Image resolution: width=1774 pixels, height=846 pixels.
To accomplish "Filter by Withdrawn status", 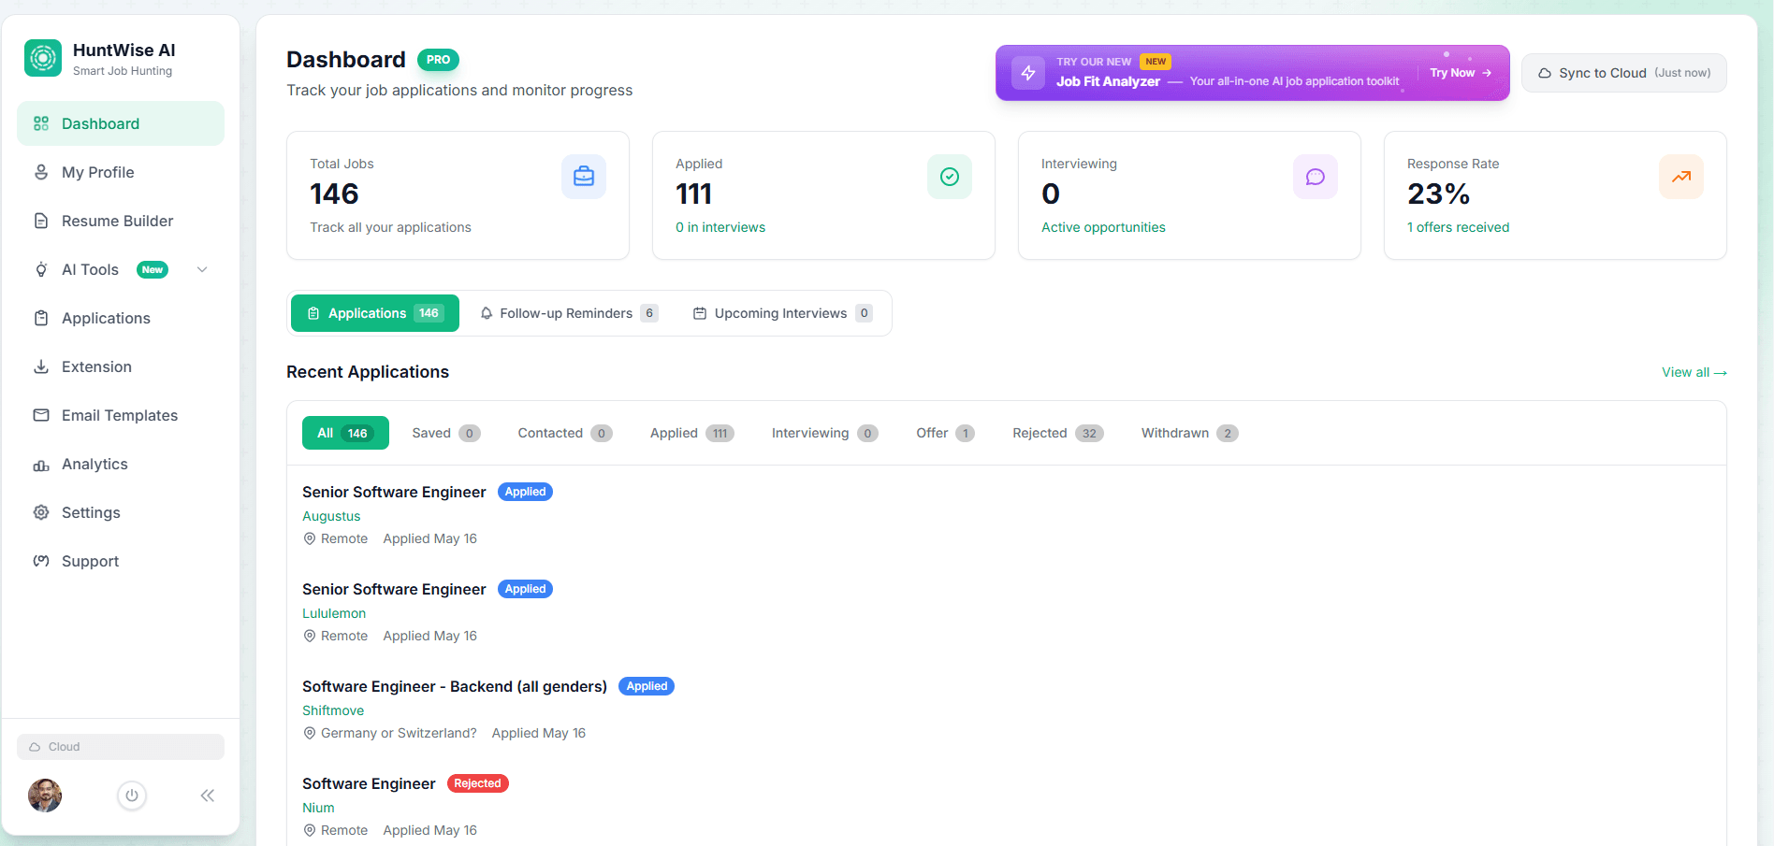I will click(x=1189, y=433).
